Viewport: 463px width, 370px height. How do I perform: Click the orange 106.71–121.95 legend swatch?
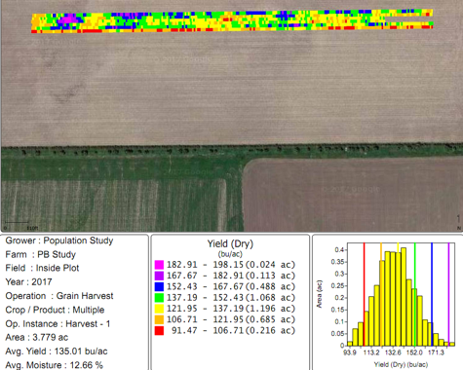click(159, 319)
